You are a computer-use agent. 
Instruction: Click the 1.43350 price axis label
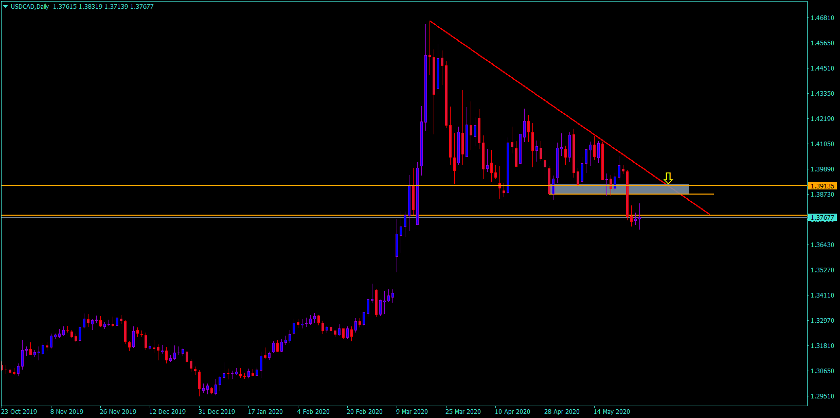click(822, 93)
